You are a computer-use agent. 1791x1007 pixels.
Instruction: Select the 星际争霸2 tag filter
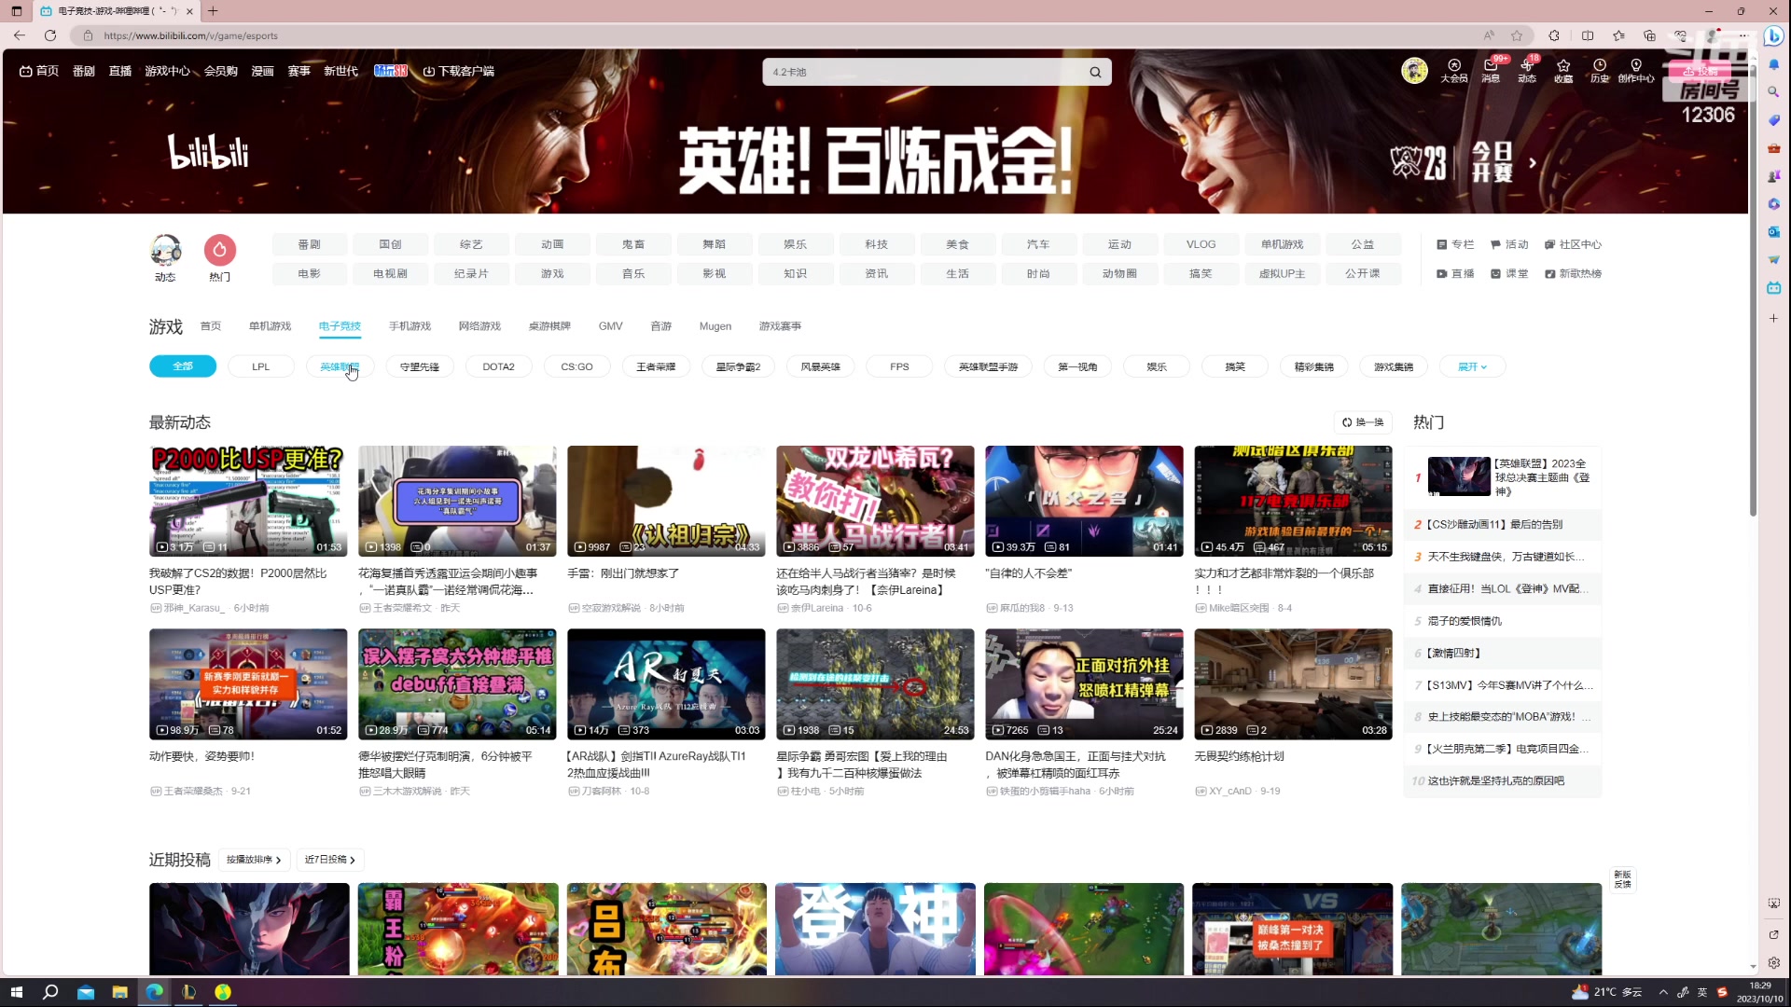[x=738, y=366]
